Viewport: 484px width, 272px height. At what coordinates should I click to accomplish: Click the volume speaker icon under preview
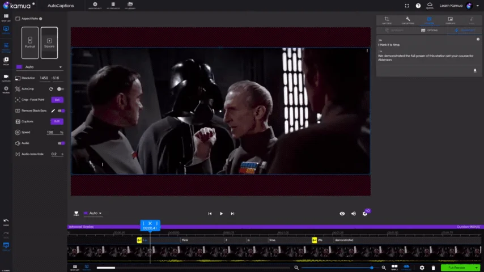click(x=354, y=214)
